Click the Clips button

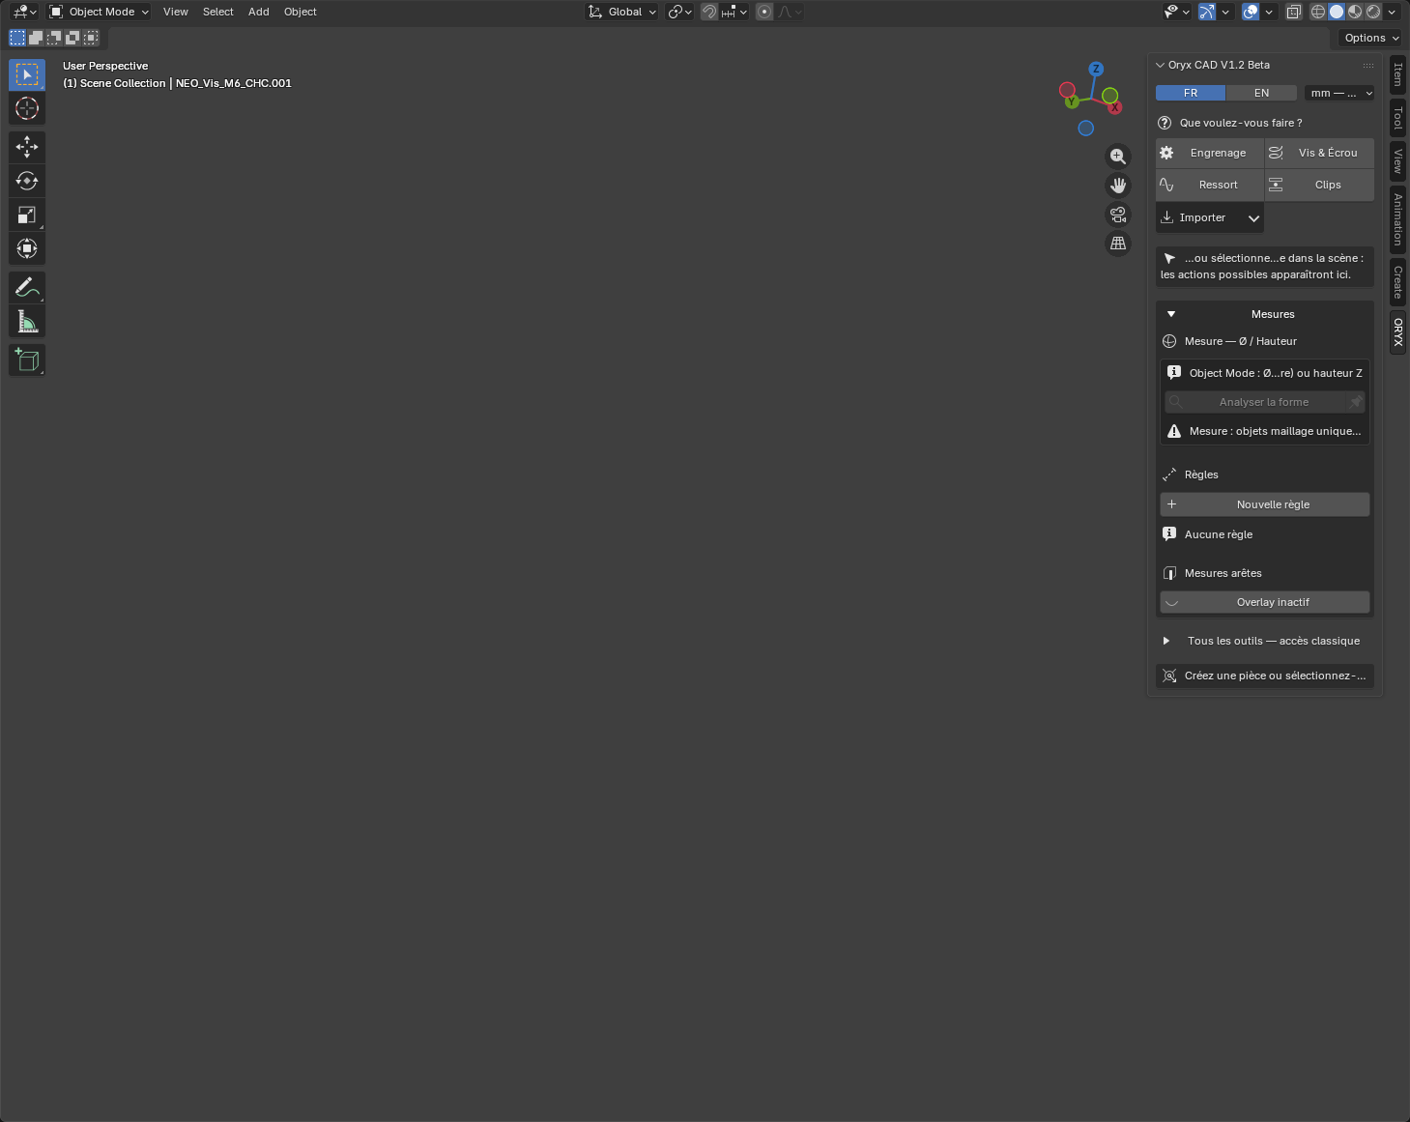point(1319,185)
